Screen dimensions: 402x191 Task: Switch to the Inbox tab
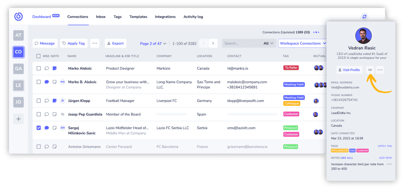101,16
